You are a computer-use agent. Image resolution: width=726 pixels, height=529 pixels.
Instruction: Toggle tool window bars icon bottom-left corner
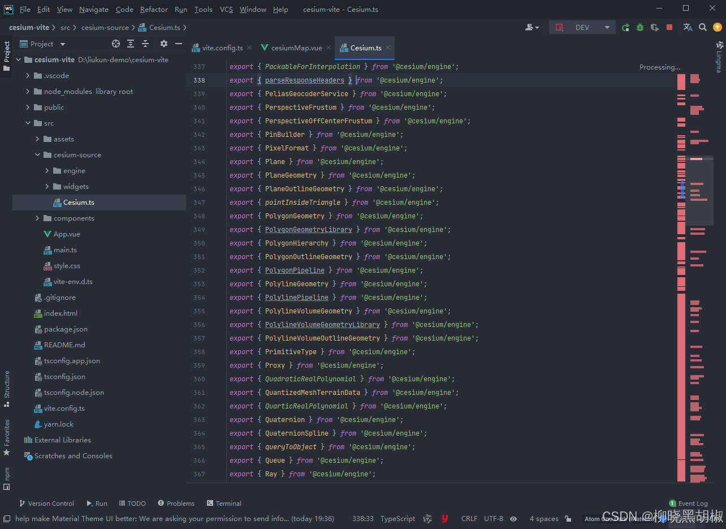tap(6, 519)
